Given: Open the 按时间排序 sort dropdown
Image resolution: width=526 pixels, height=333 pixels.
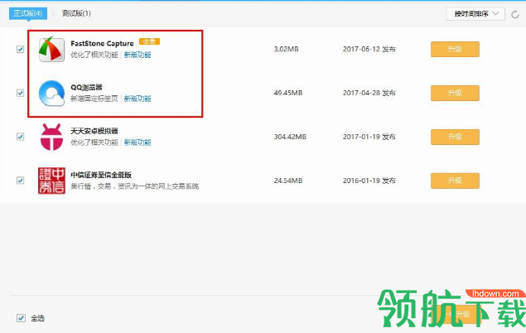Looking at the screenshot, I should [x=475, y=14].
